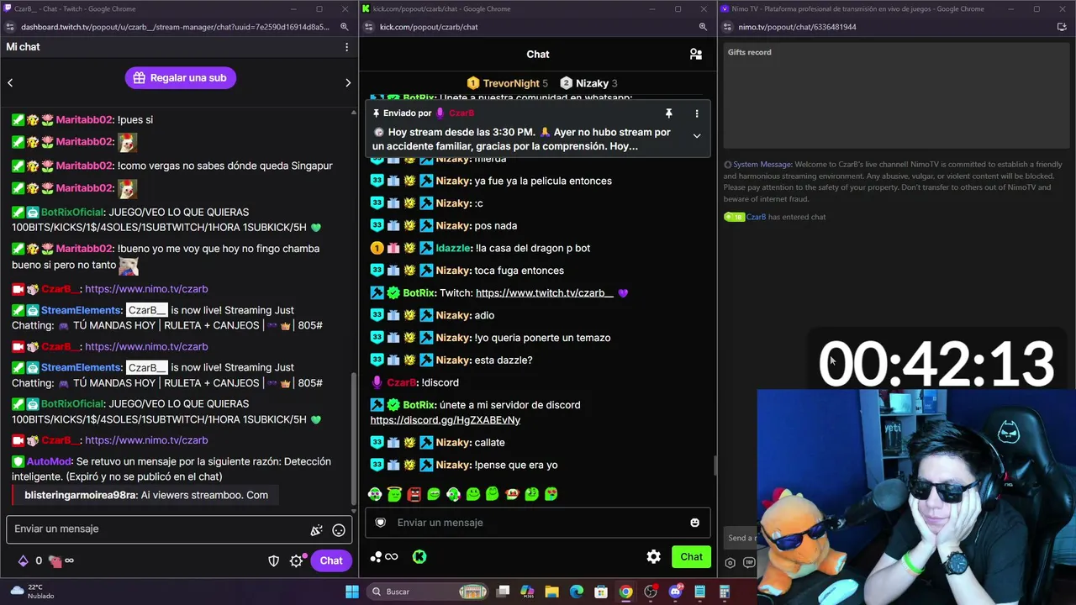Click the Regalar una sub button
The width and height of the screenshot is (1076, 605).
tap(181, 77)
